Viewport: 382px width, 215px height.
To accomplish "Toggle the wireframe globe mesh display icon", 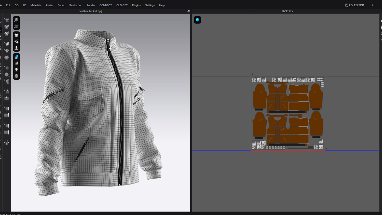I will (x=17, y=76).
